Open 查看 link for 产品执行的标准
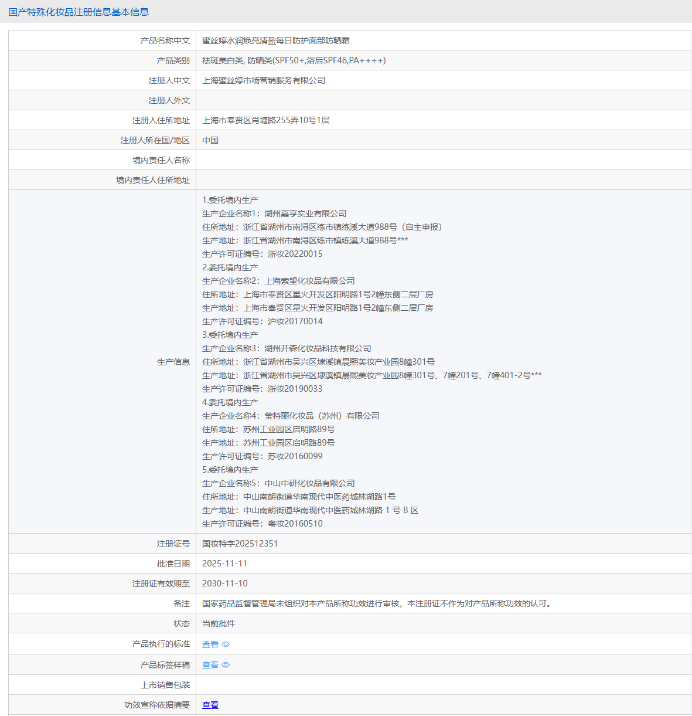 click(x=210, y=644)
